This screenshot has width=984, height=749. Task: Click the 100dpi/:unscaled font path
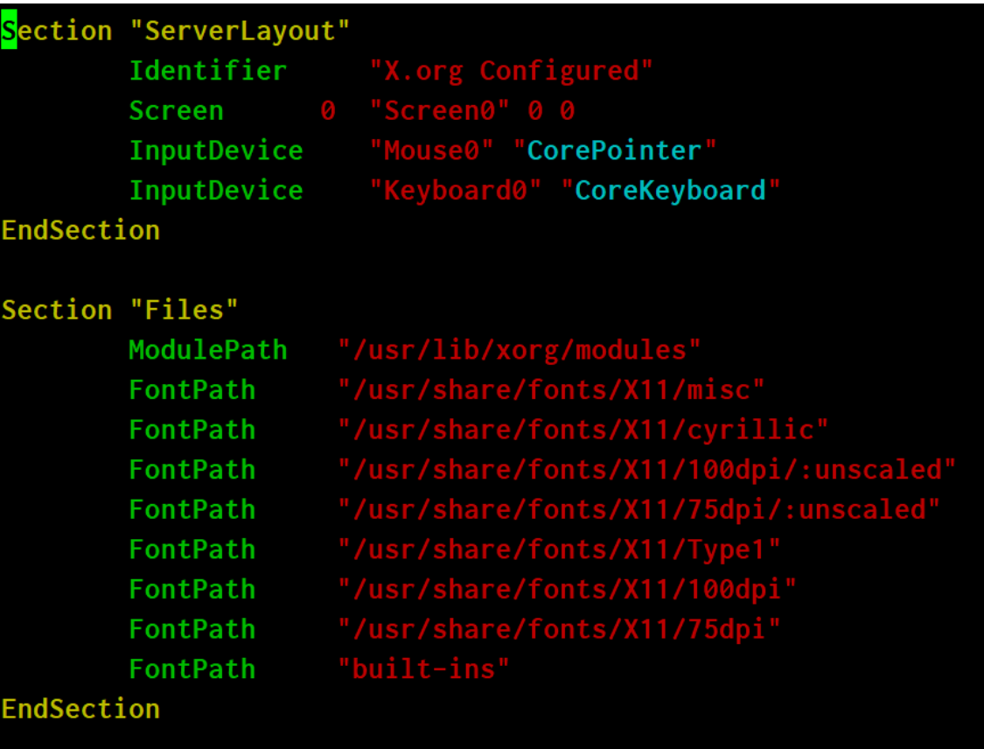click(x=646, y=470)
